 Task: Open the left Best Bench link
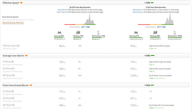(62, 10)
